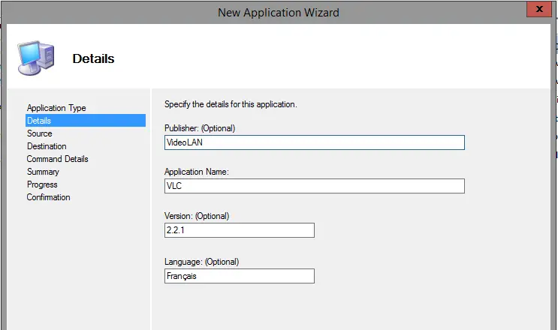The width and height of the screenshot is (558, 330).
Task: Go to the Source step
Action: click(40, 133)
